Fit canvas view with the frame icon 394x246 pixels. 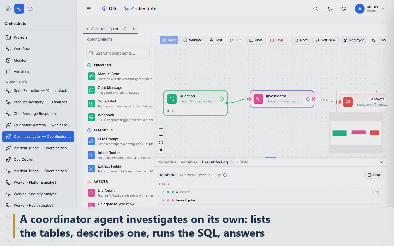click(x=161, y=143)
